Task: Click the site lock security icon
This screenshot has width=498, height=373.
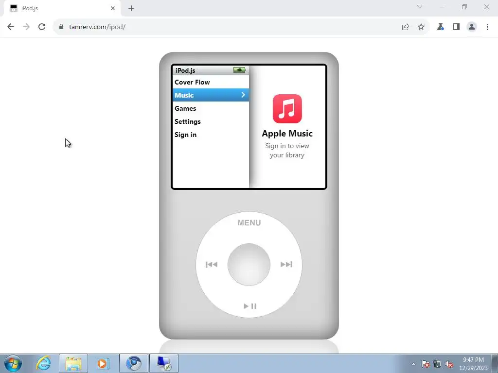Action: (x=61, y=27)
